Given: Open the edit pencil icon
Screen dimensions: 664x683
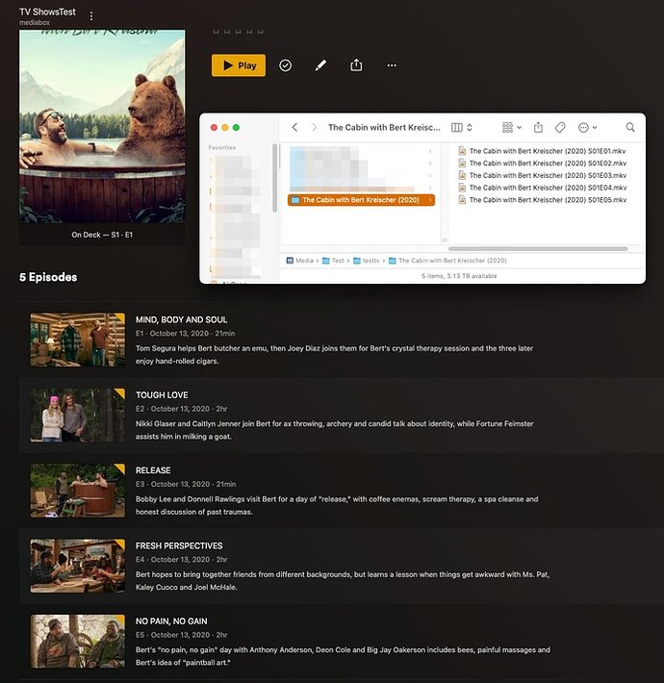Looking at the screenshot, I should point(320,65).
